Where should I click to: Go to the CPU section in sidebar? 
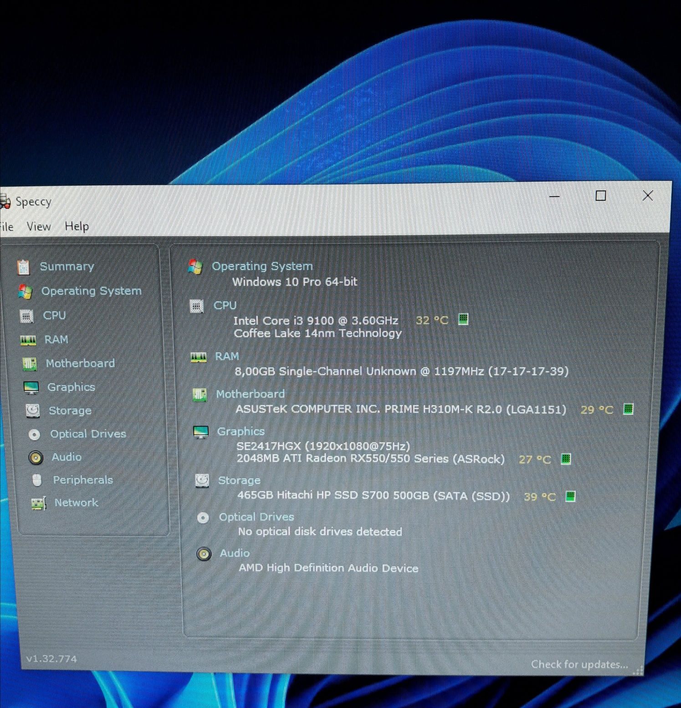(x=54, y=315)
